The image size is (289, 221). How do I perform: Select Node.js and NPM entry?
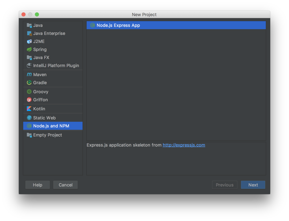point(53,126)
